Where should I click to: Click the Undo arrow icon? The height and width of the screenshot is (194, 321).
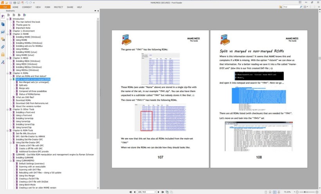pos(27,2)
